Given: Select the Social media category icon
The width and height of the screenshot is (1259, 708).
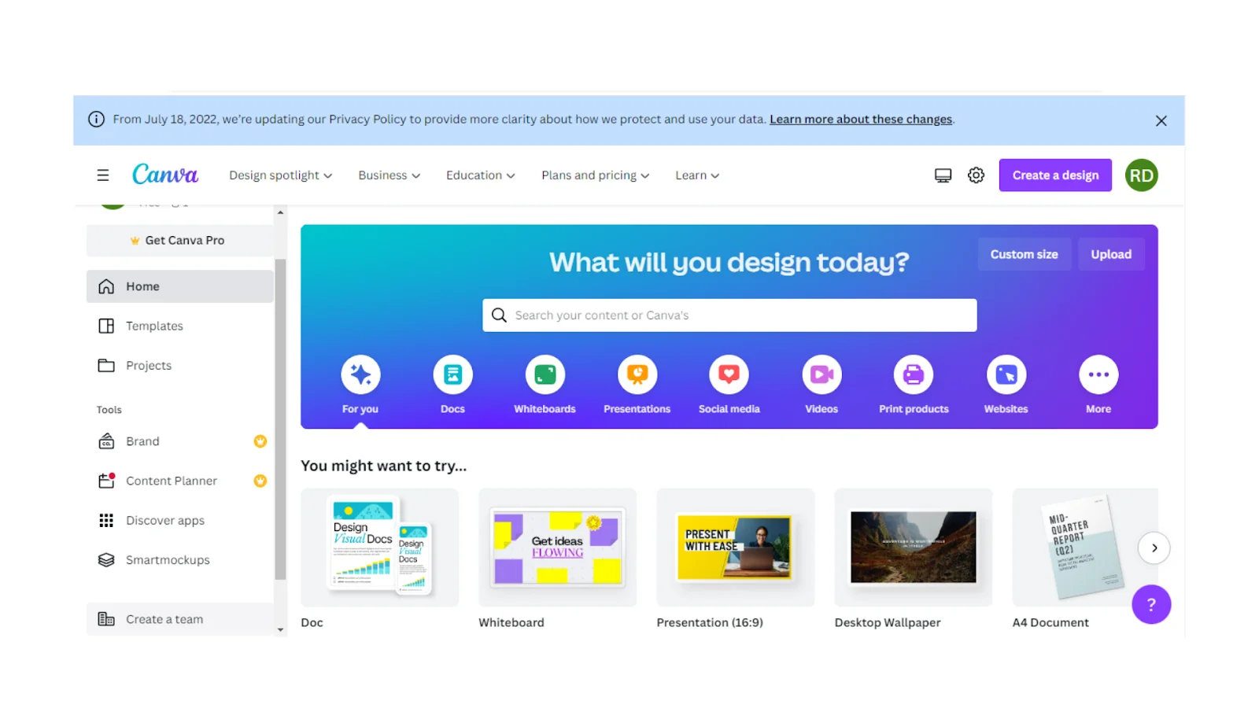Looking at the screenshot, I should (729, 374).
